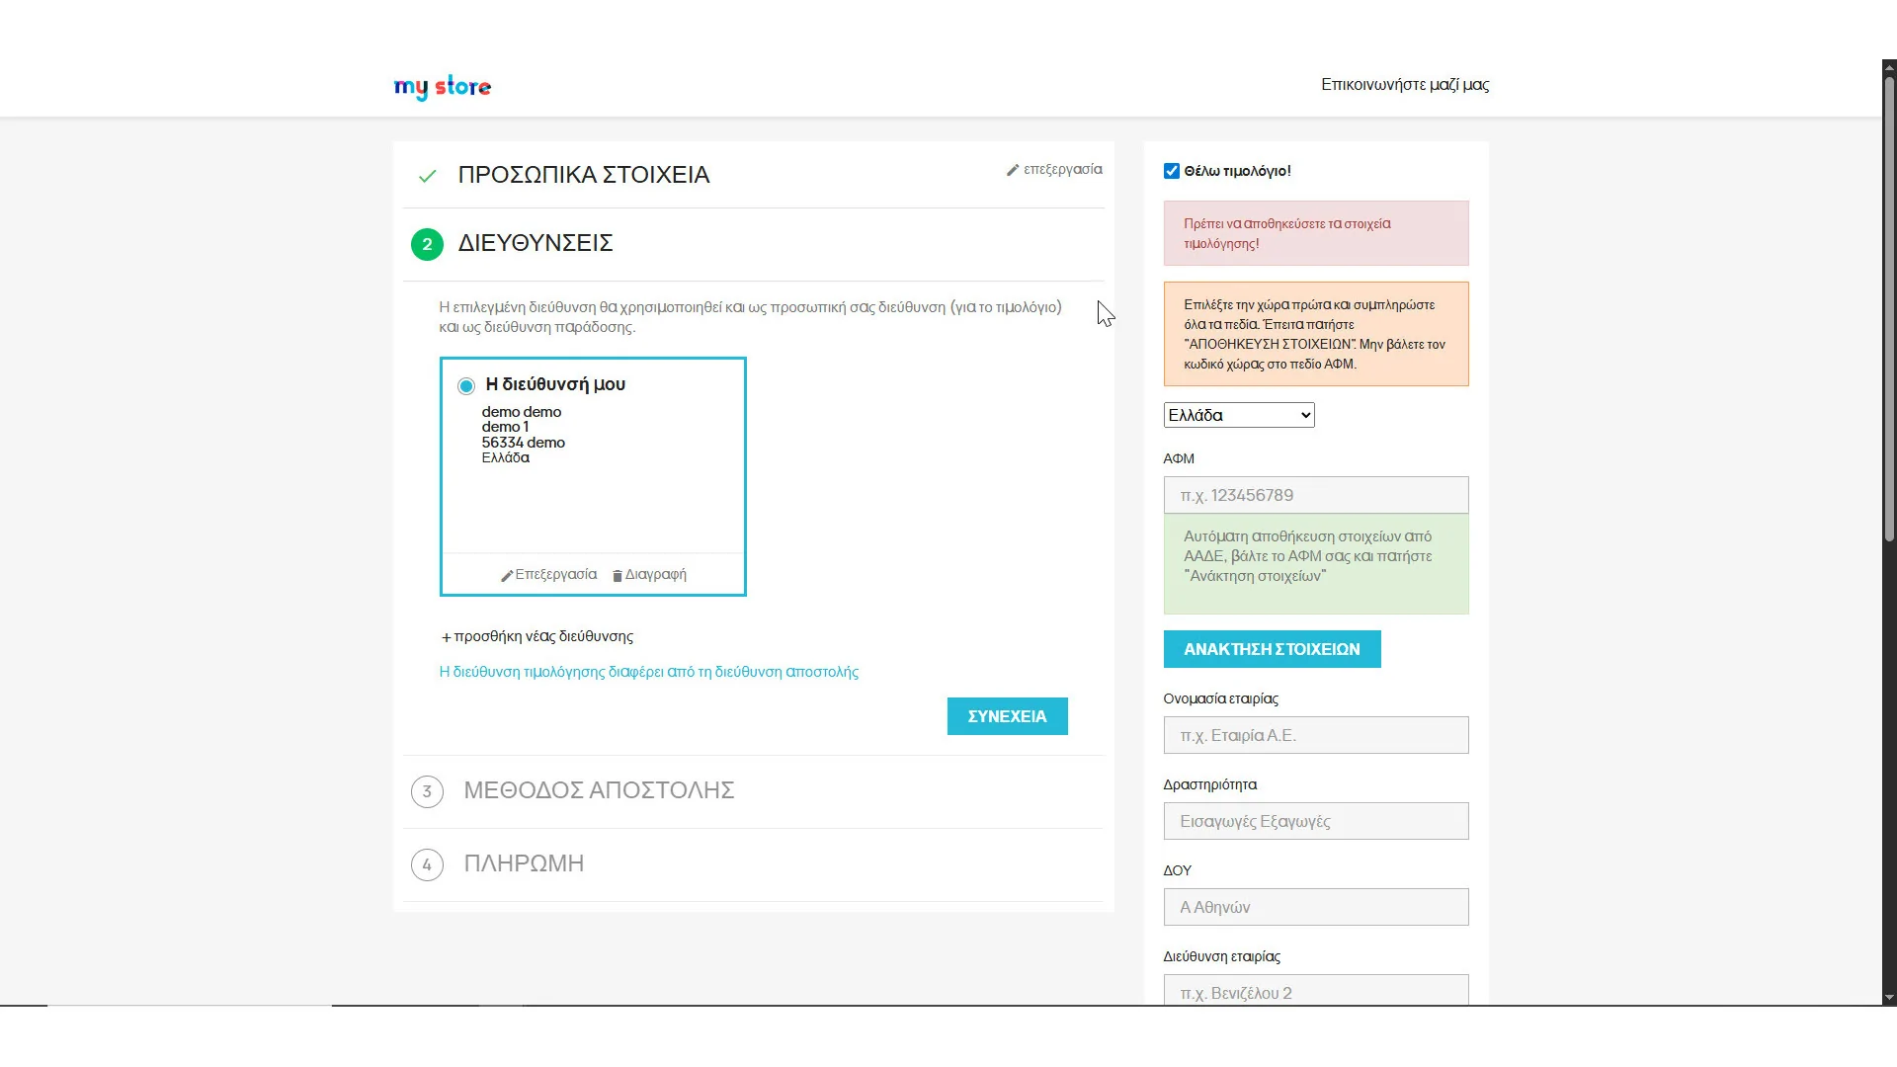1897x1067 pixels.
Task: Open the ΠΡΟΣΩΠΙΚΑ ΣΤΟΙΧΕΙΑ step heading
Action: [x=583, y=175]
